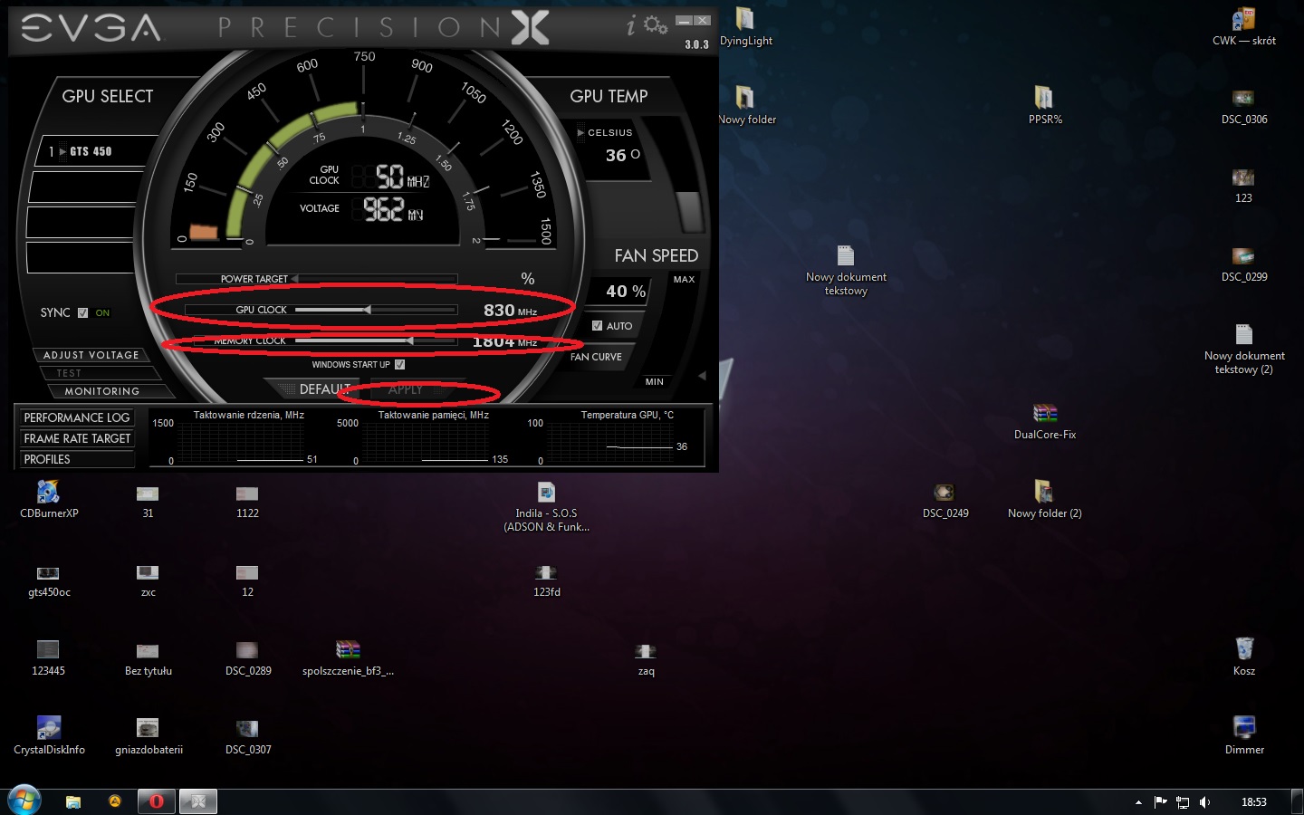
Task: Click the APPLY button
Action: coord(405,389)
